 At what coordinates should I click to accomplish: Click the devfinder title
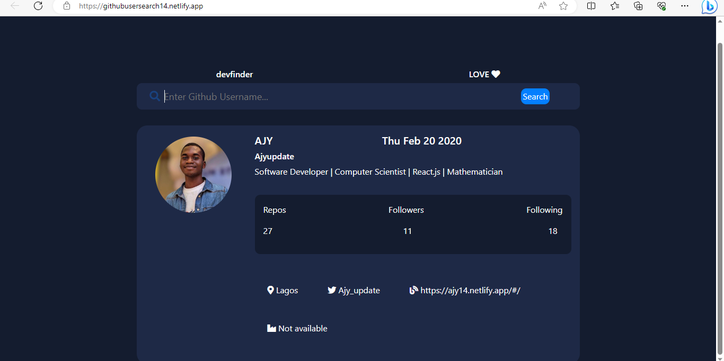click(x=234, y=74)
